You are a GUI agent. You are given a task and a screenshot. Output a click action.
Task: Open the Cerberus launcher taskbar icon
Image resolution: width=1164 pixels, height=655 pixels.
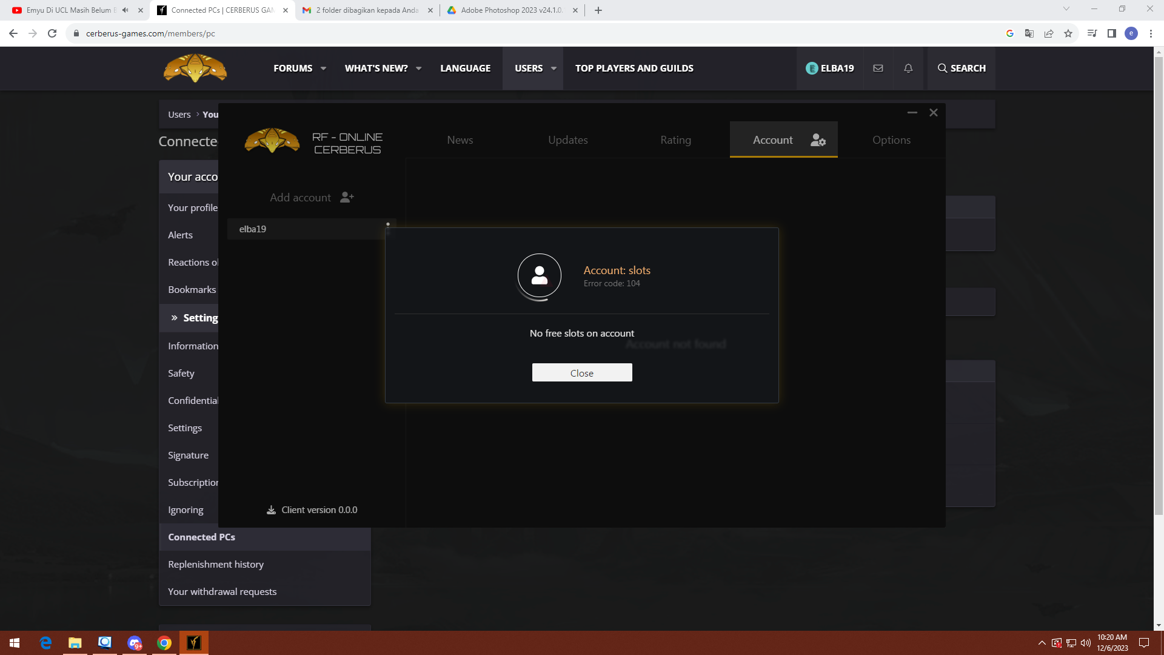tap(194, 643)
